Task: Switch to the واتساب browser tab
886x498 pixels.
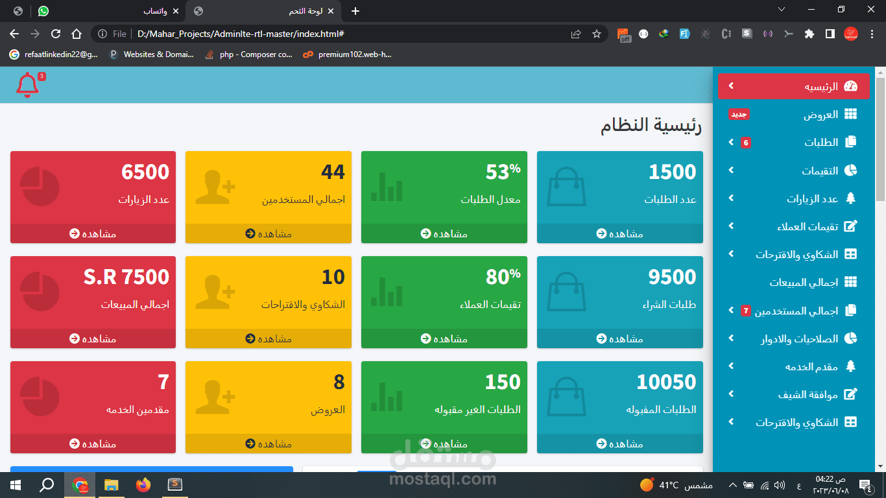Action: point(107,11)
